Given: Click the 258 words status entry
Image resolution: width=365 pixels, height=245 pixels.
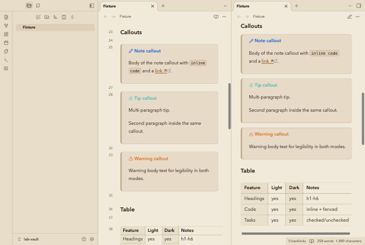Looking at the screenshot, I should point(325,241).
